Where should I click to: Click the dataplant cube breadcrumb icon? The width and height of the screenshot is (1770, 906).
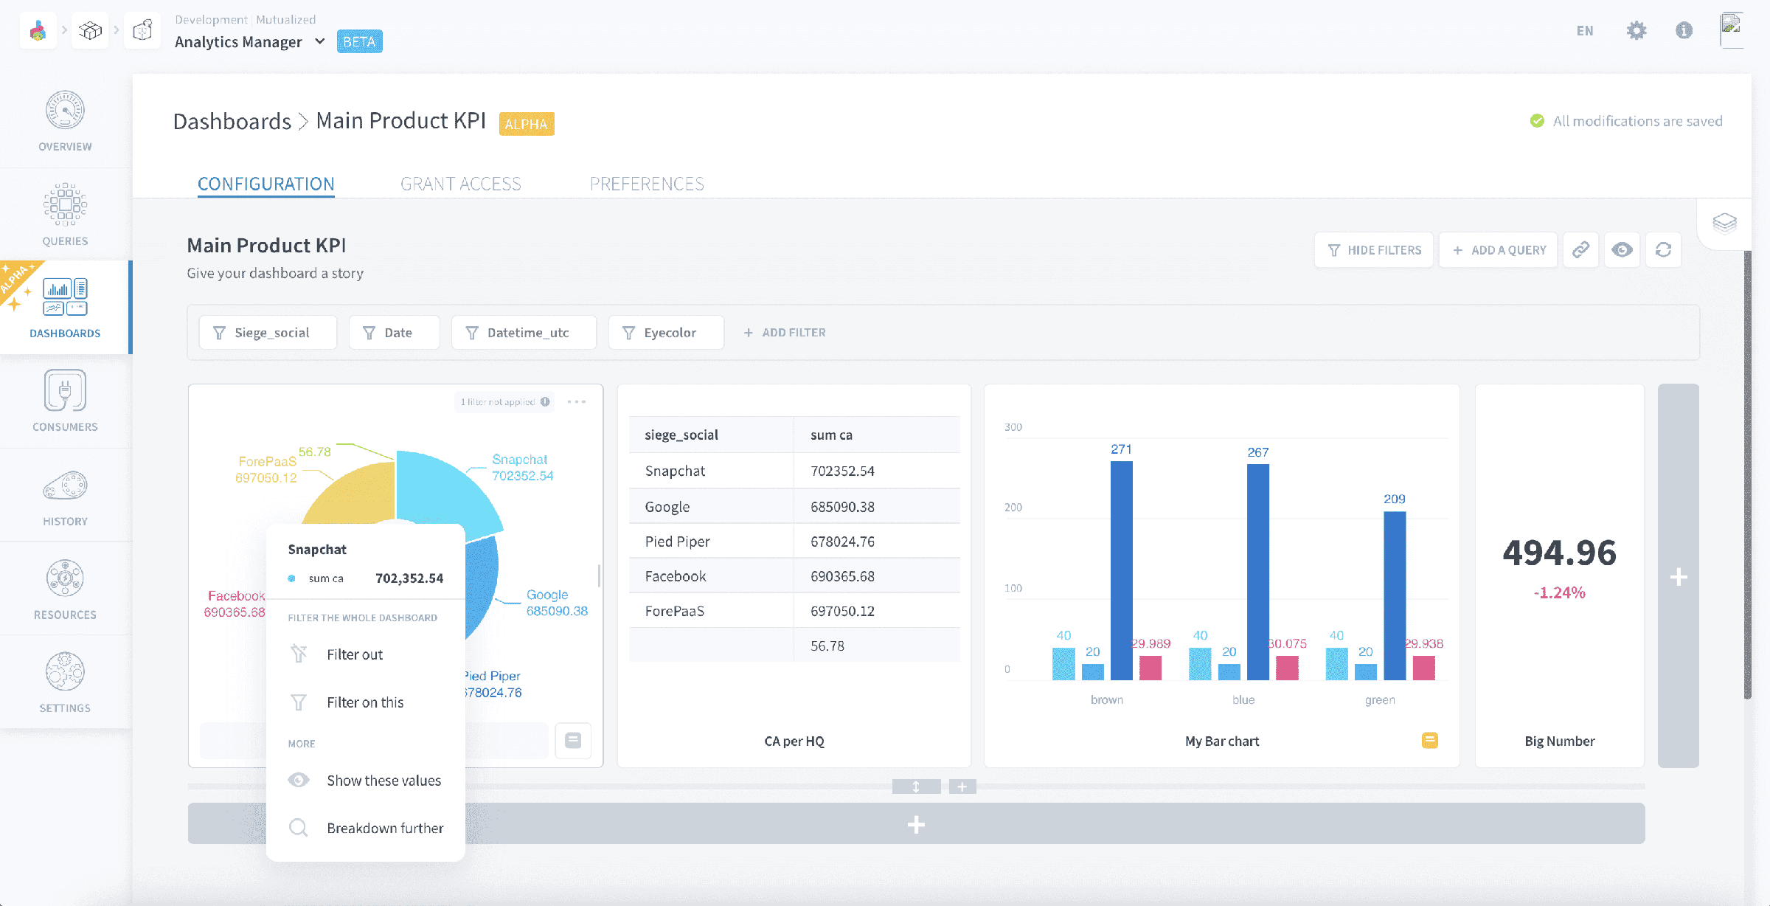click(x=90, y=31)
